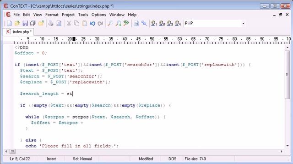Click the 'Modified' status bar entry
This screenshot has height=164, width=293.
146,159
